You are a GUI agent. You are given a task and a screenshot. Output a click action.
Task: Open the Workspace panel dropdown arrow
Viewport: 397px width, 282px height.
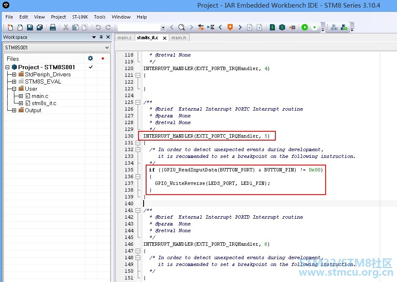pos(94,37)
